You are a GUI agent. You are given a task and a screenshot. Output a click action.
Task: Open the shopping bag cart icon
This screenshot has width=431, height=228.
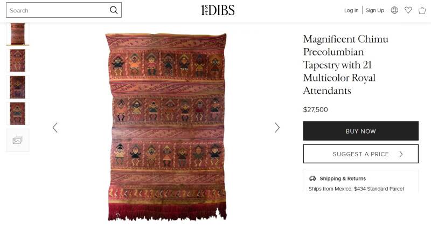coord(422,10)
